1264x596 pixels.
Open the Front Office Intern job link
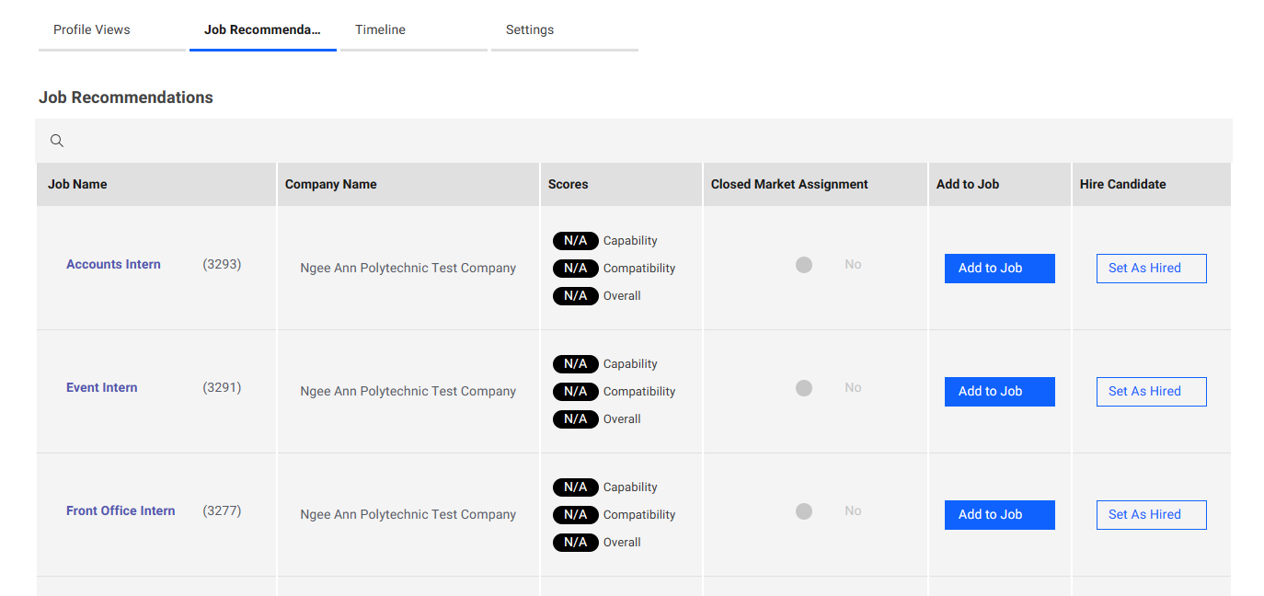click(x=121, y=511)
